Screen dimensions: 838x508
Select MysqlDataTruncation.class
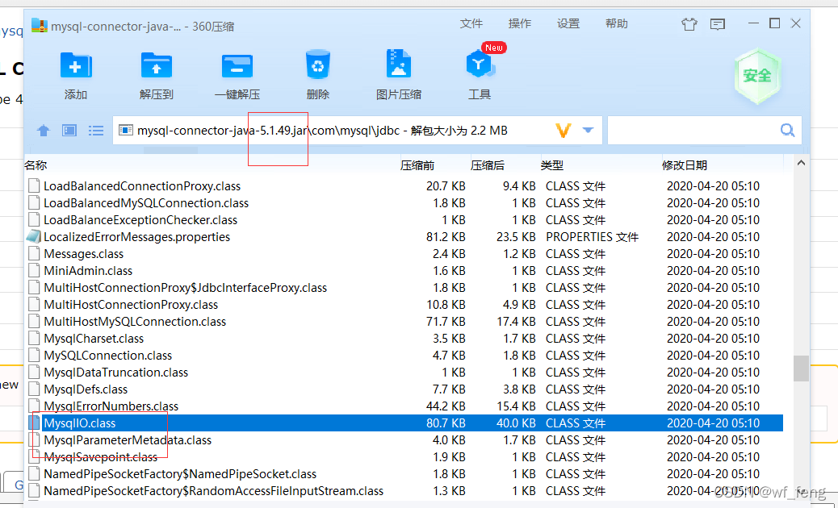pyautogui.click(x=116, y=373)
